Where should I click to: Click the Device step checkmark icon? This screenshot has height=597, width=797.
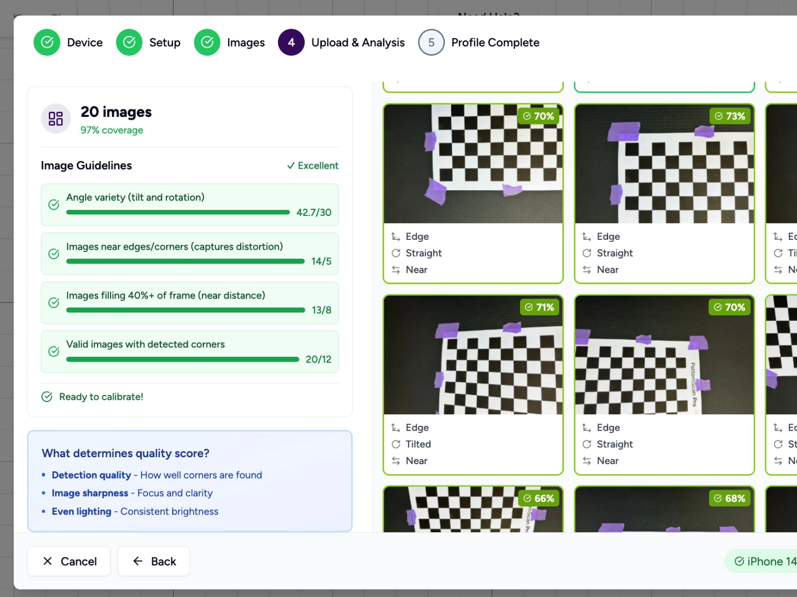[x=47, y=42]
